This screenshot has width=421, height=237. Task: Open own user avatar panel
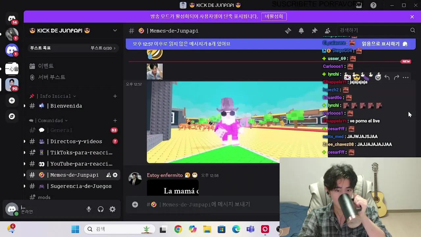click(12, 209)
